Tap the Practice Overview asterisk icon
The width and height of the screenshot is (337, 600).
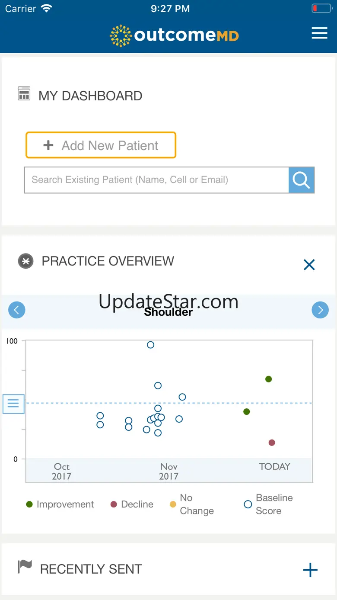pos(25,261)
